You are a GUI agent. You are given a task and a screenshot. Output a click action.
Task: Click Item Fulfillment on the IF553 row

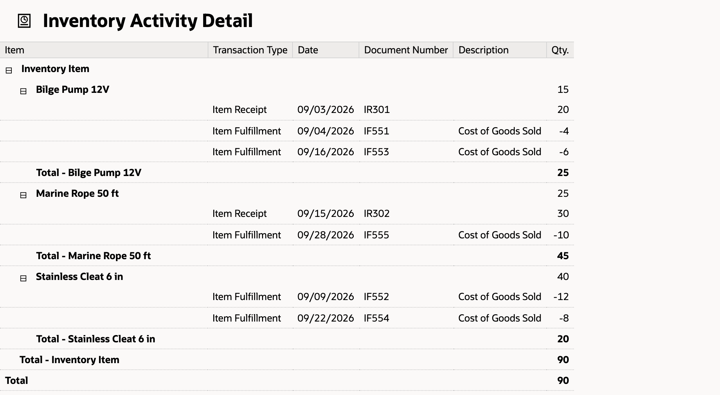247,152
